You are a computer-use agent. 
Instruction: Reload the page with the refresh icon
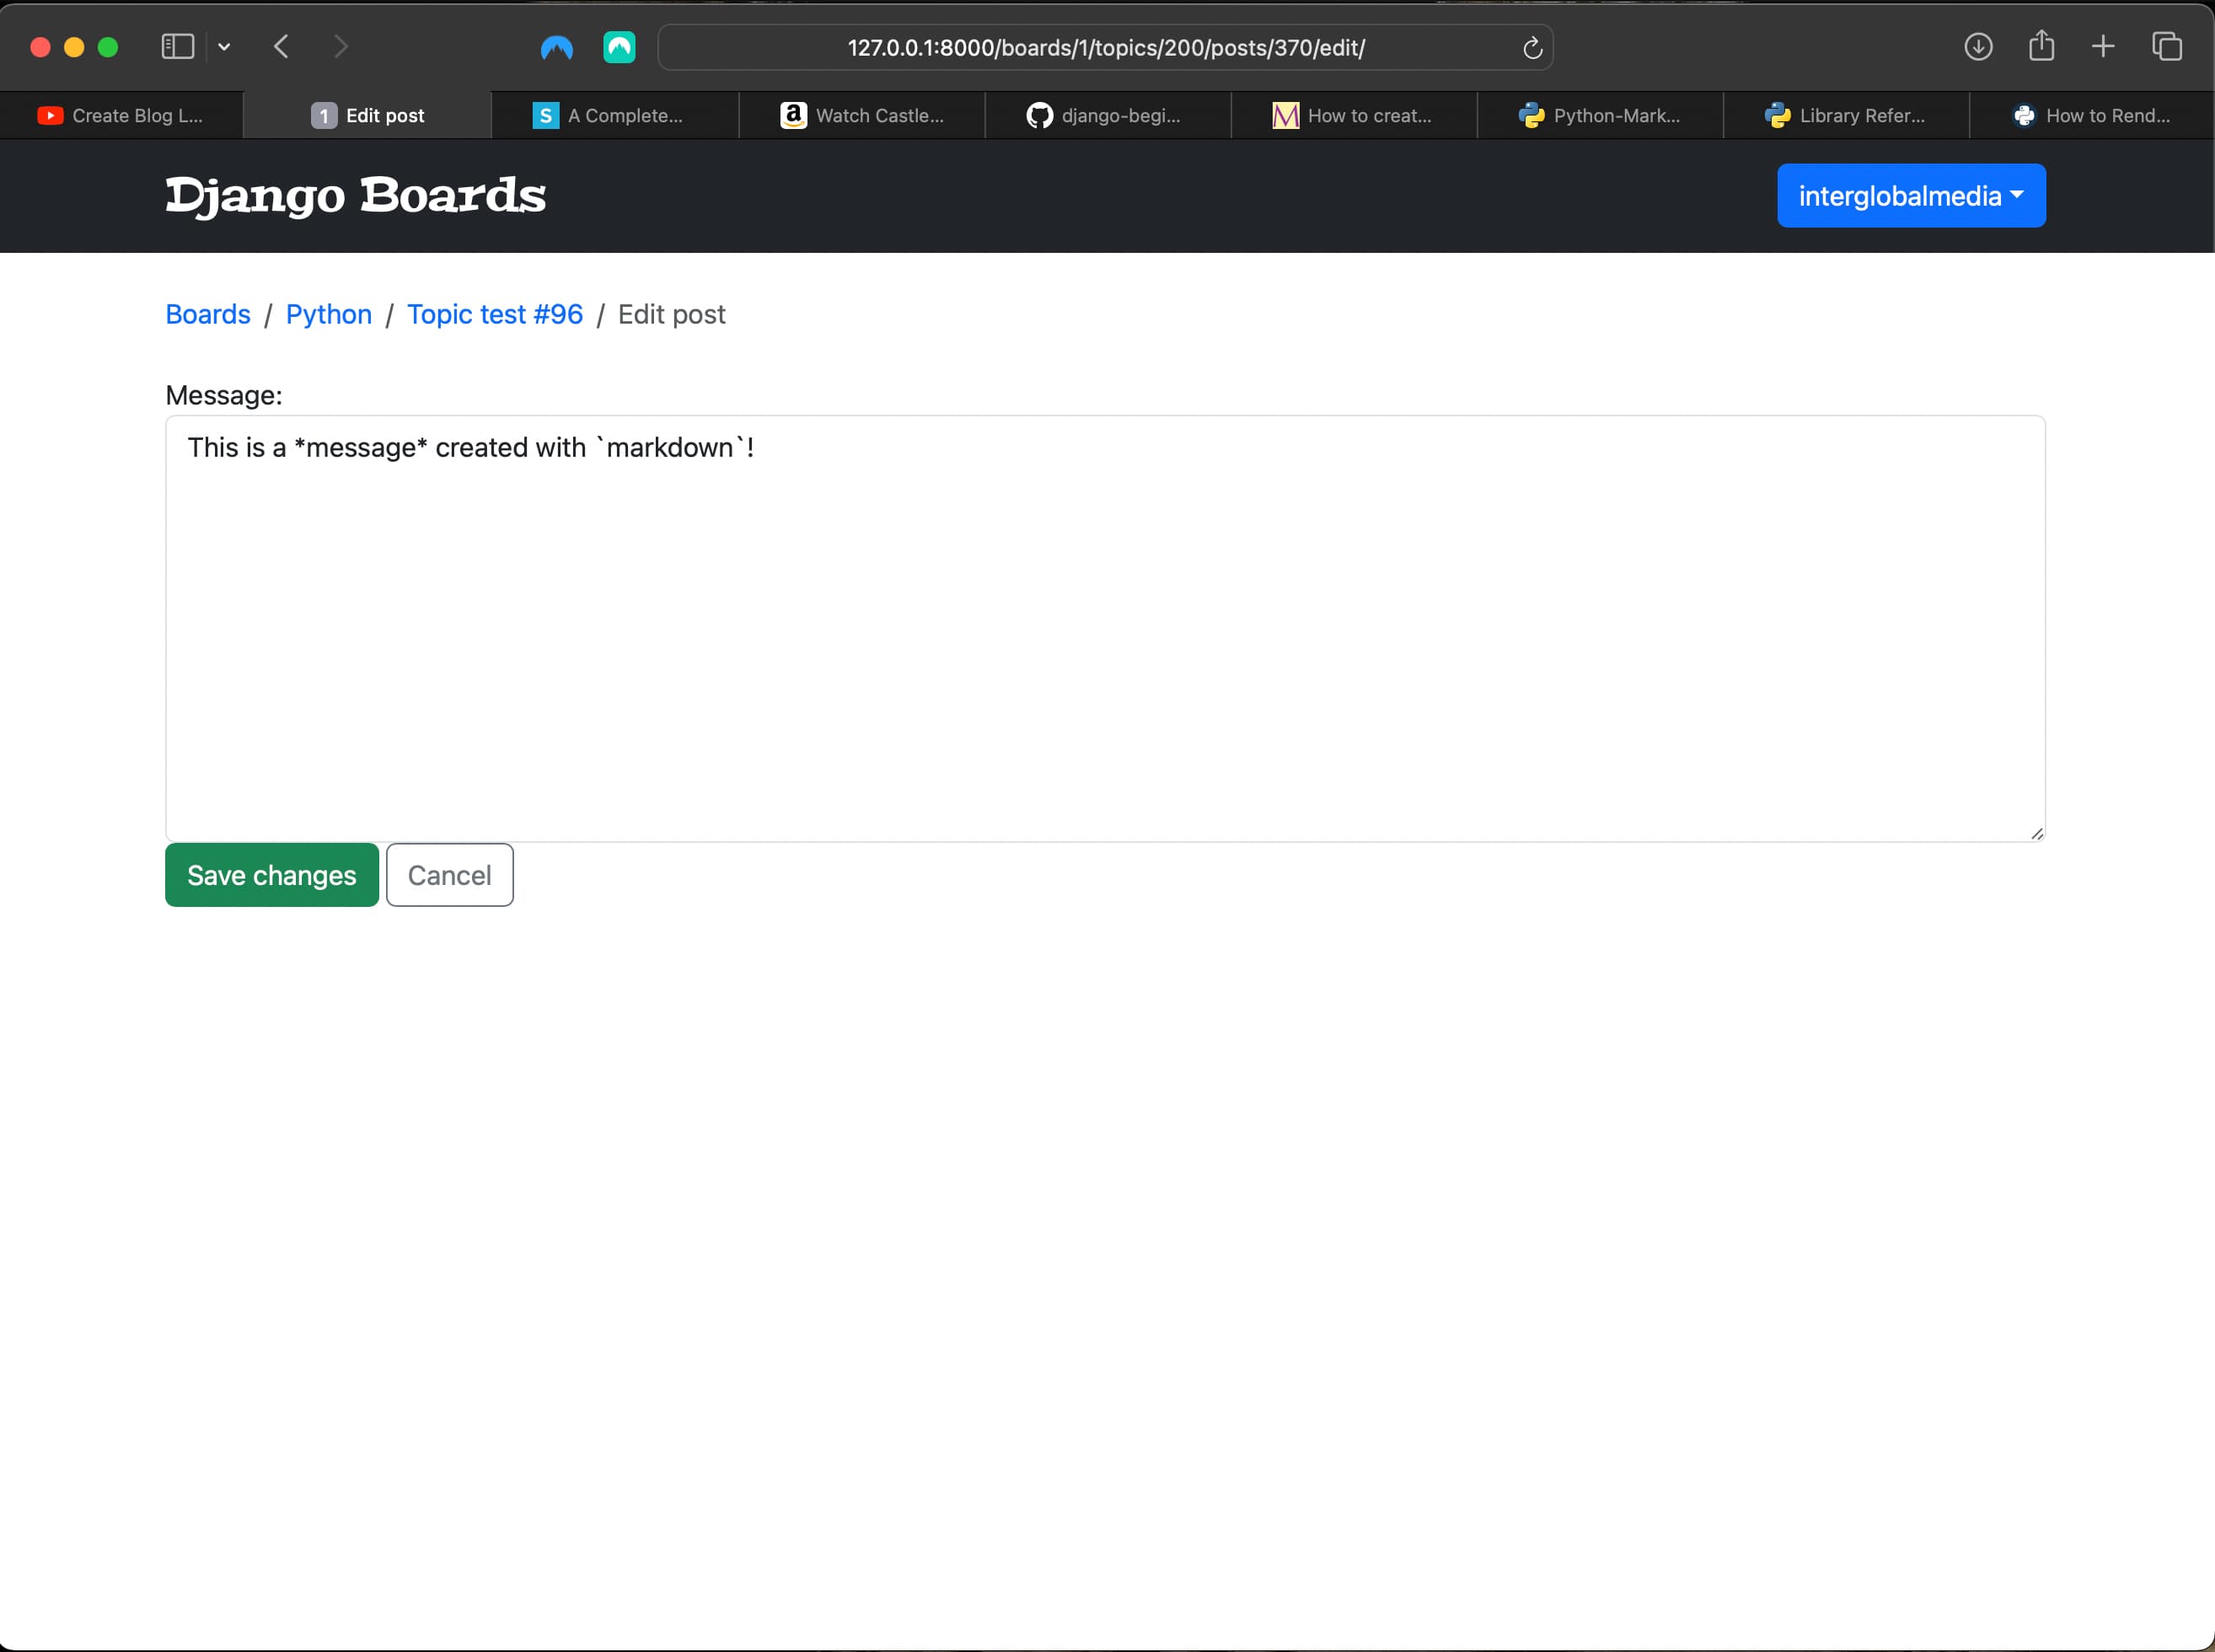coord(1532,47)
